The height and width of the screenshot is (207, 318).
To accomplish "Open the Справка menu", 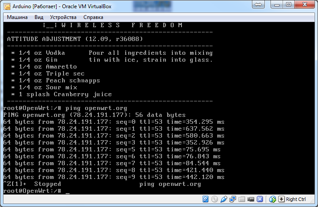I will click(93, 17).
